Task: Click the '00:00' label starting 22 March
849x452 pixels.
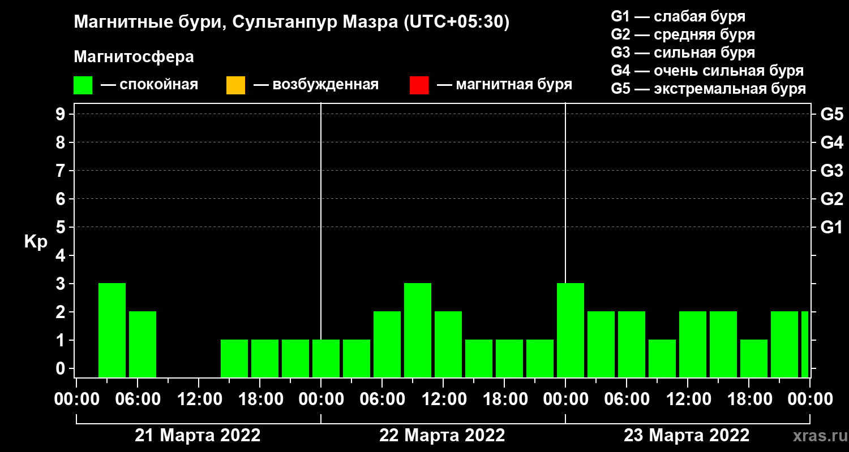Action: point(321,399)
